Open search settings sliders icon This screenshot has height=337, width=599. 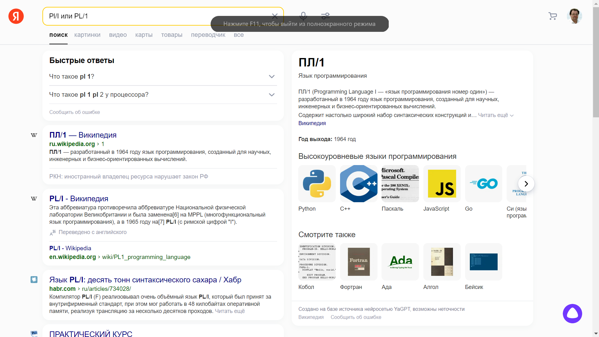[x=325, y=15]
